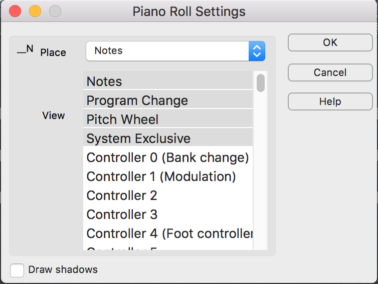
Task: Click the Cancel button
Action: click(330, 72)
